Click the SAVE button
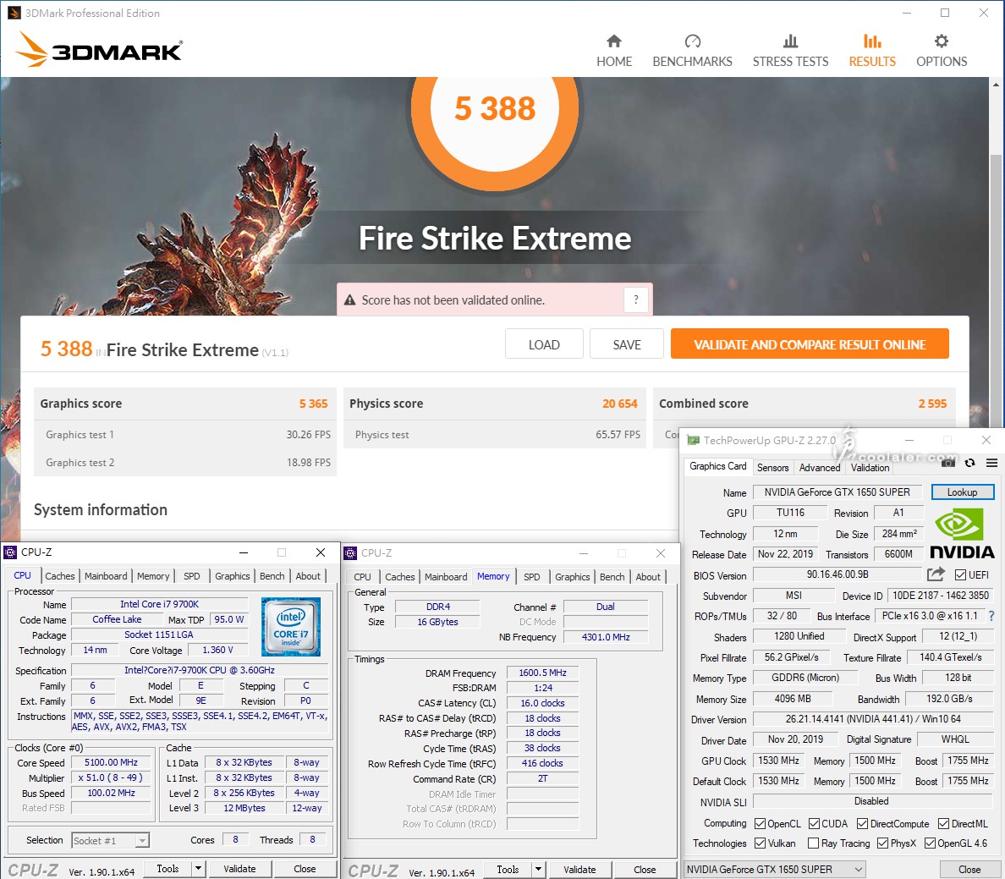 [x=627, y=344]
